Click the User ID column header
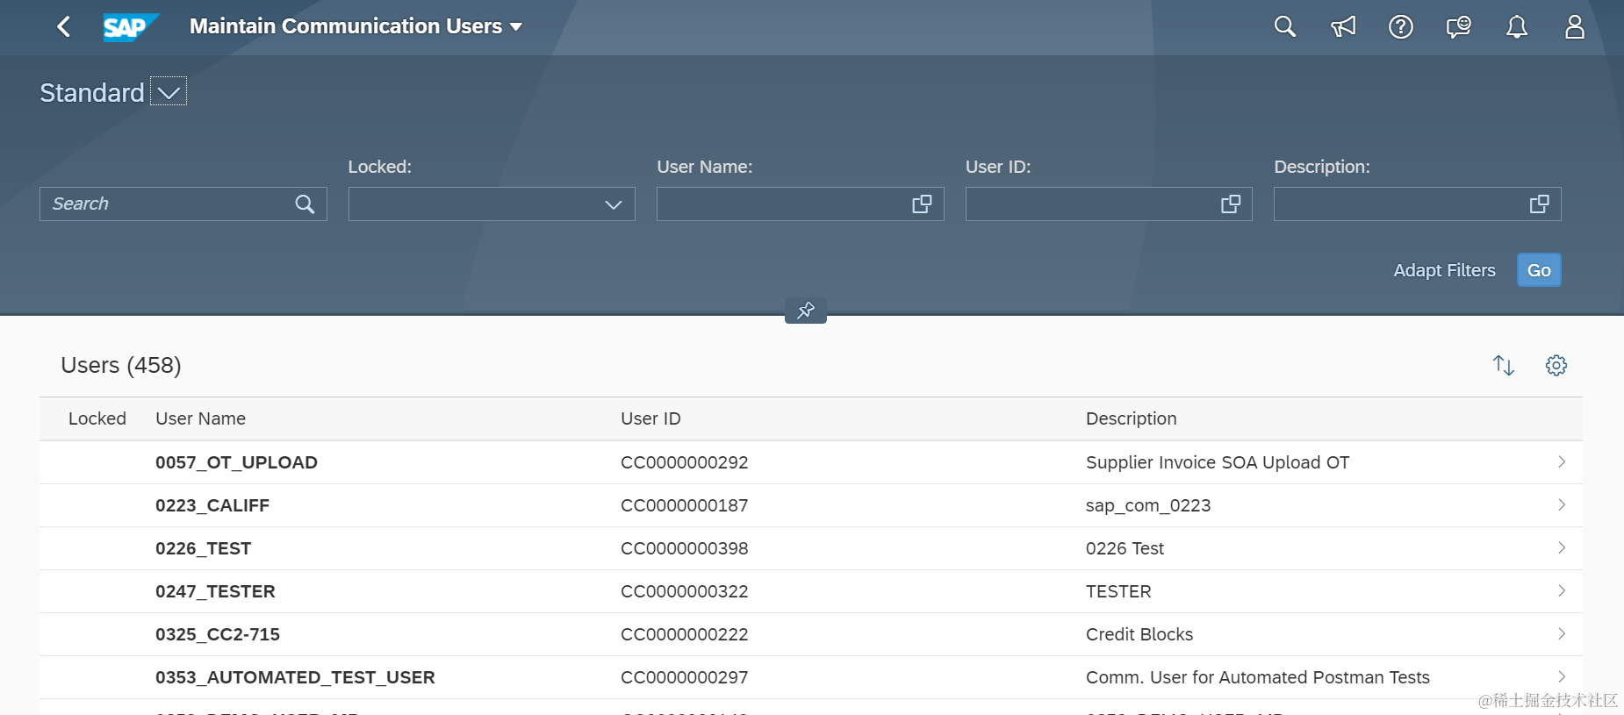 coord(650,418)
